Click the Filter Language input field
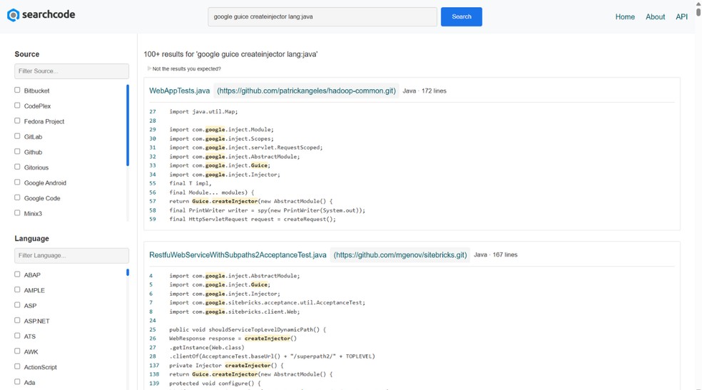This screenshot has height=390, width=702. coord(71,255)
